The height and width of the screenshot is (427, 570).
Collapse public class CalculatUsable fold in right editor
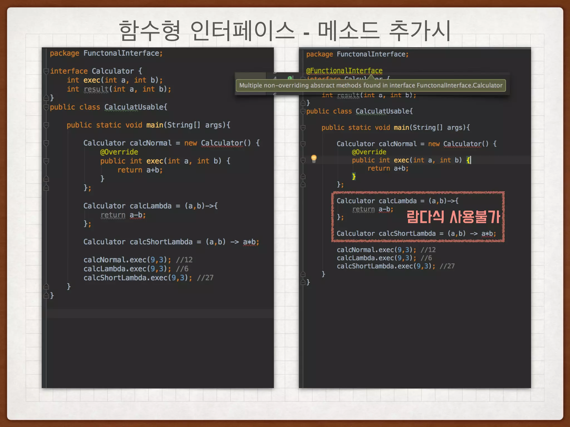[x=303, y=111]
